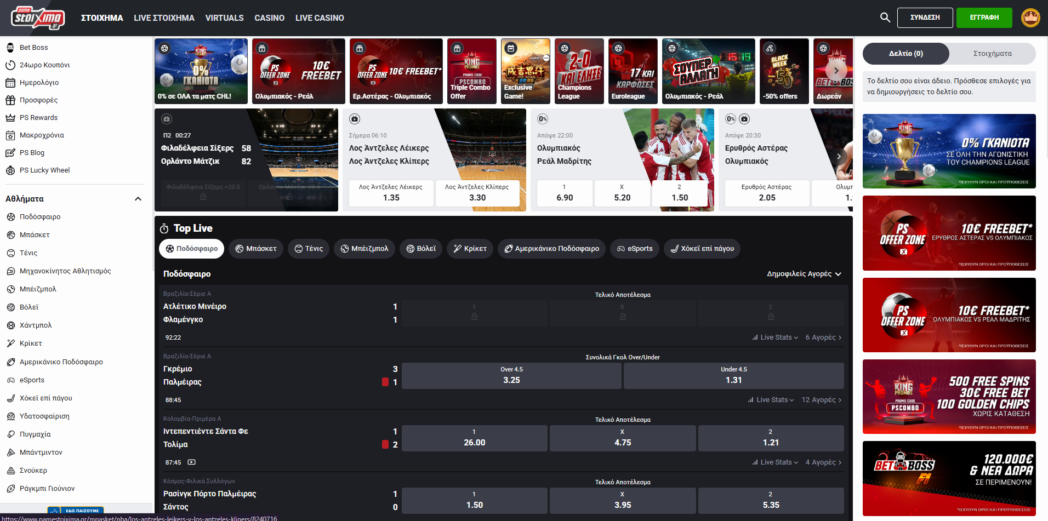Open PS Lucky Wheel from sidebar

pyautogui.click(x=44, y=170)
